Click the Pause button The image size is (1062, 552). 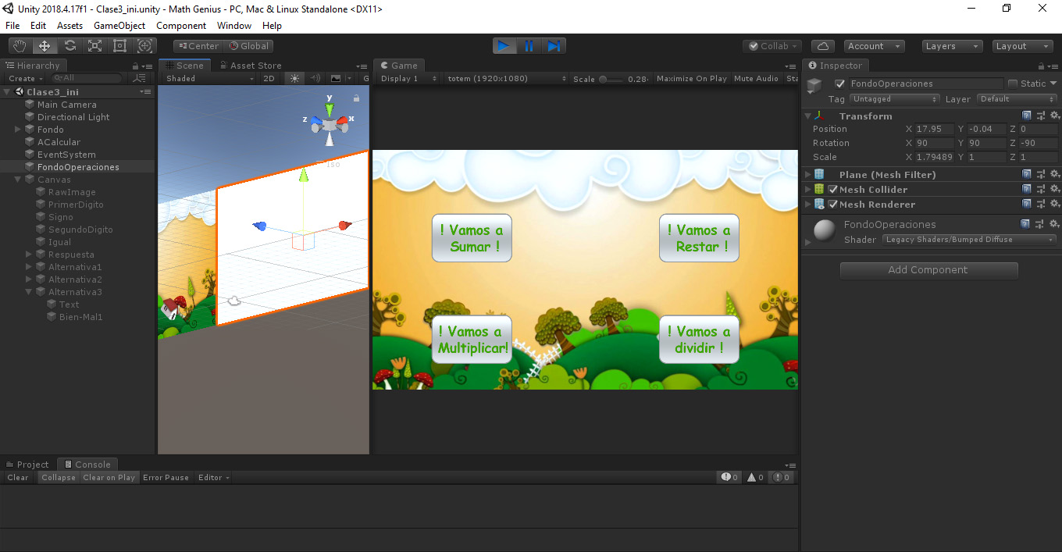click(529, 46)
